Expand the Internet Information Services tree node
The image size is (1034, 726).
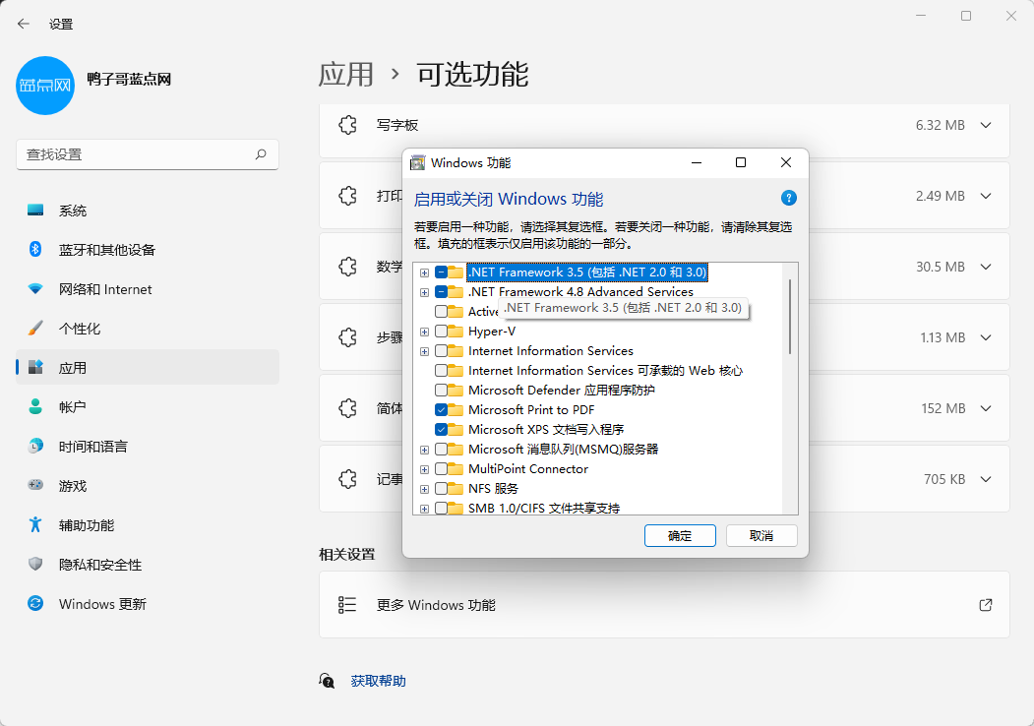pos(424,351)
